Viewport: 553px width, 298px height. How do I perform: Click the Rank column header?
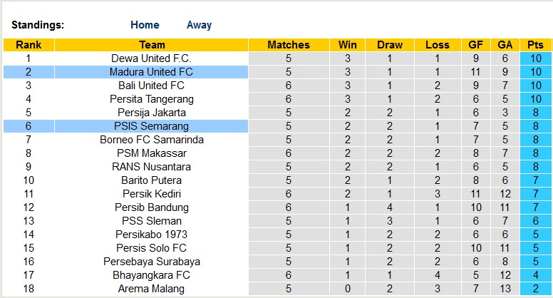(x=29, y=45)
